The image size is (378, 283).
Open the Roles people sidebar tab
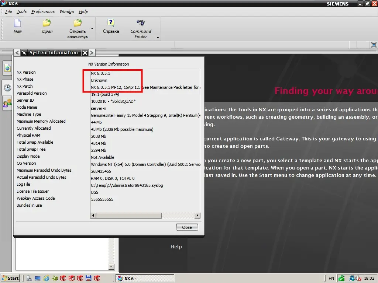pos(7,104)
